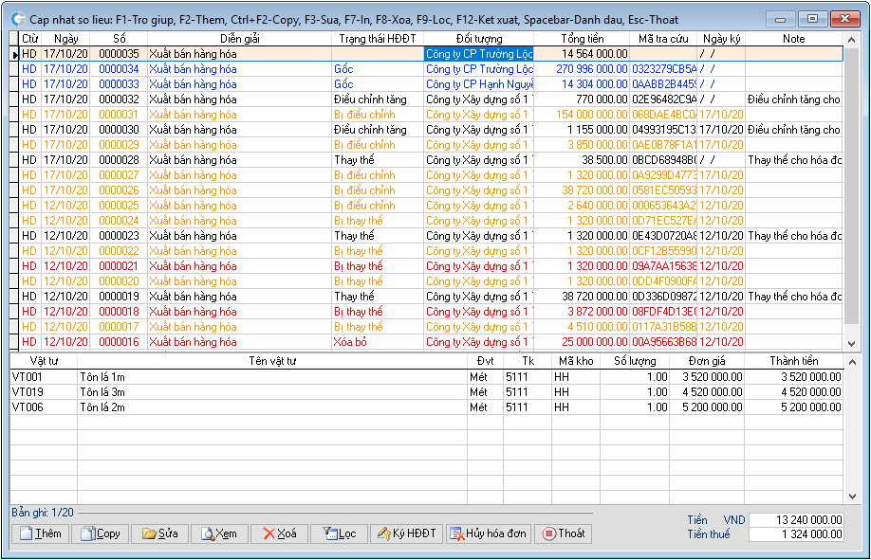871x560 pixels.
Task: Click the Xem view button
Action: point(219,533)
